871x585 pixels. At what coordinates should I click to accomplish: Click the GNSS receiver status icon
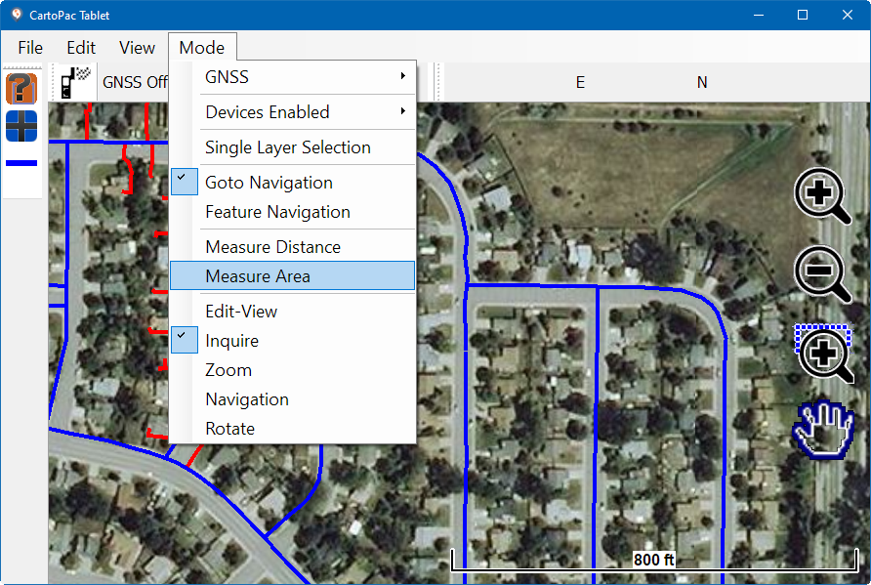coord(75,82)
